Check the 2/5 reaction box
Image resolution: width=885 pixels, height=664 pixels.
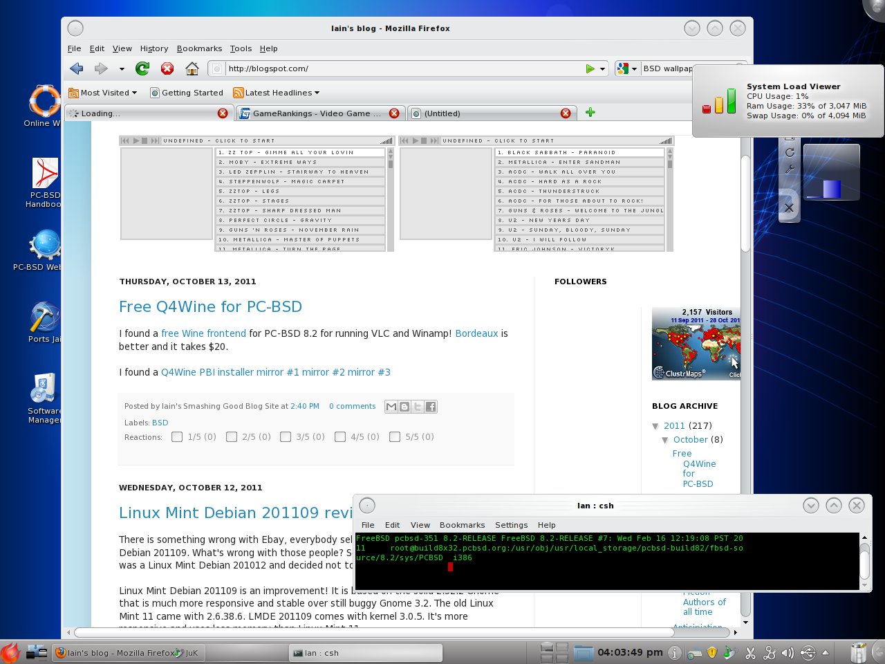[x=232, y=436]
